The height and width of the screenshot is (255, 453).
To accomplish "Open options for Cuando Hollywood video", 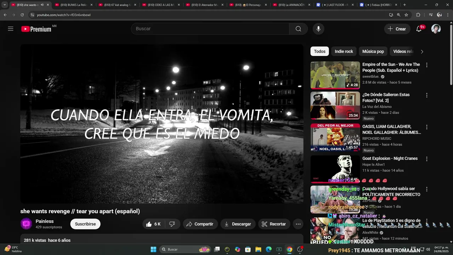I will [426, 189].
